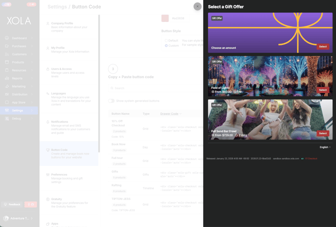Sort by Drawer Code column dropdown

[x=171, y=113]
